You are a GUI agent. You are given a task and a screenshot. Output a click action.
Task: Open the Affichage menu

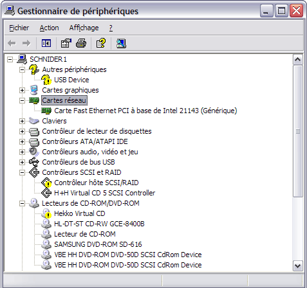(84, 28)
